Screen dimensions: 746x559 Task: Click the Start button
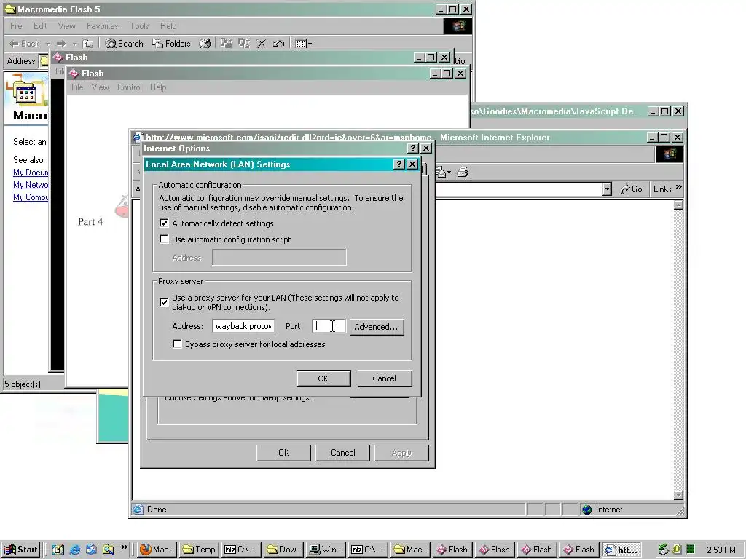20,550
